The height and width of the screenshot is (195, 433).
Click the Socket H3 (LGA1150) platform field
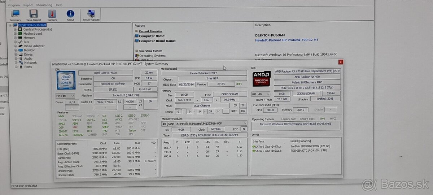[x=125, y=95]
